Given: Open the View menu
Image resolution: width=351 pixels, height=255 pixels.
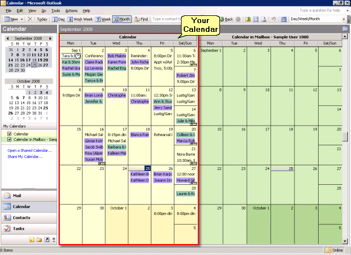Looking at the screenshot, I should tap(32, 10).
